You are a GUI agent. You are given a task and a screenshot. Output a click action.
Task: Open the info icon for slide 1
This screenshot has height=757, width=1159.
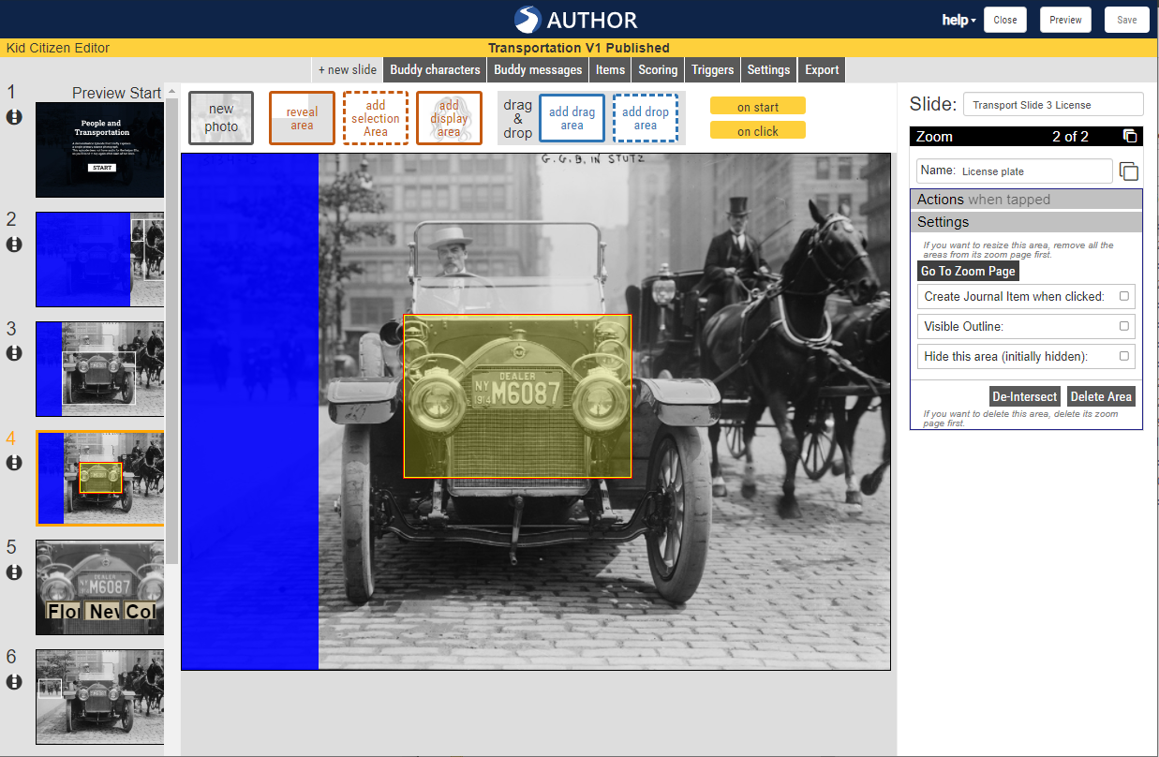(x=13, y=117)
